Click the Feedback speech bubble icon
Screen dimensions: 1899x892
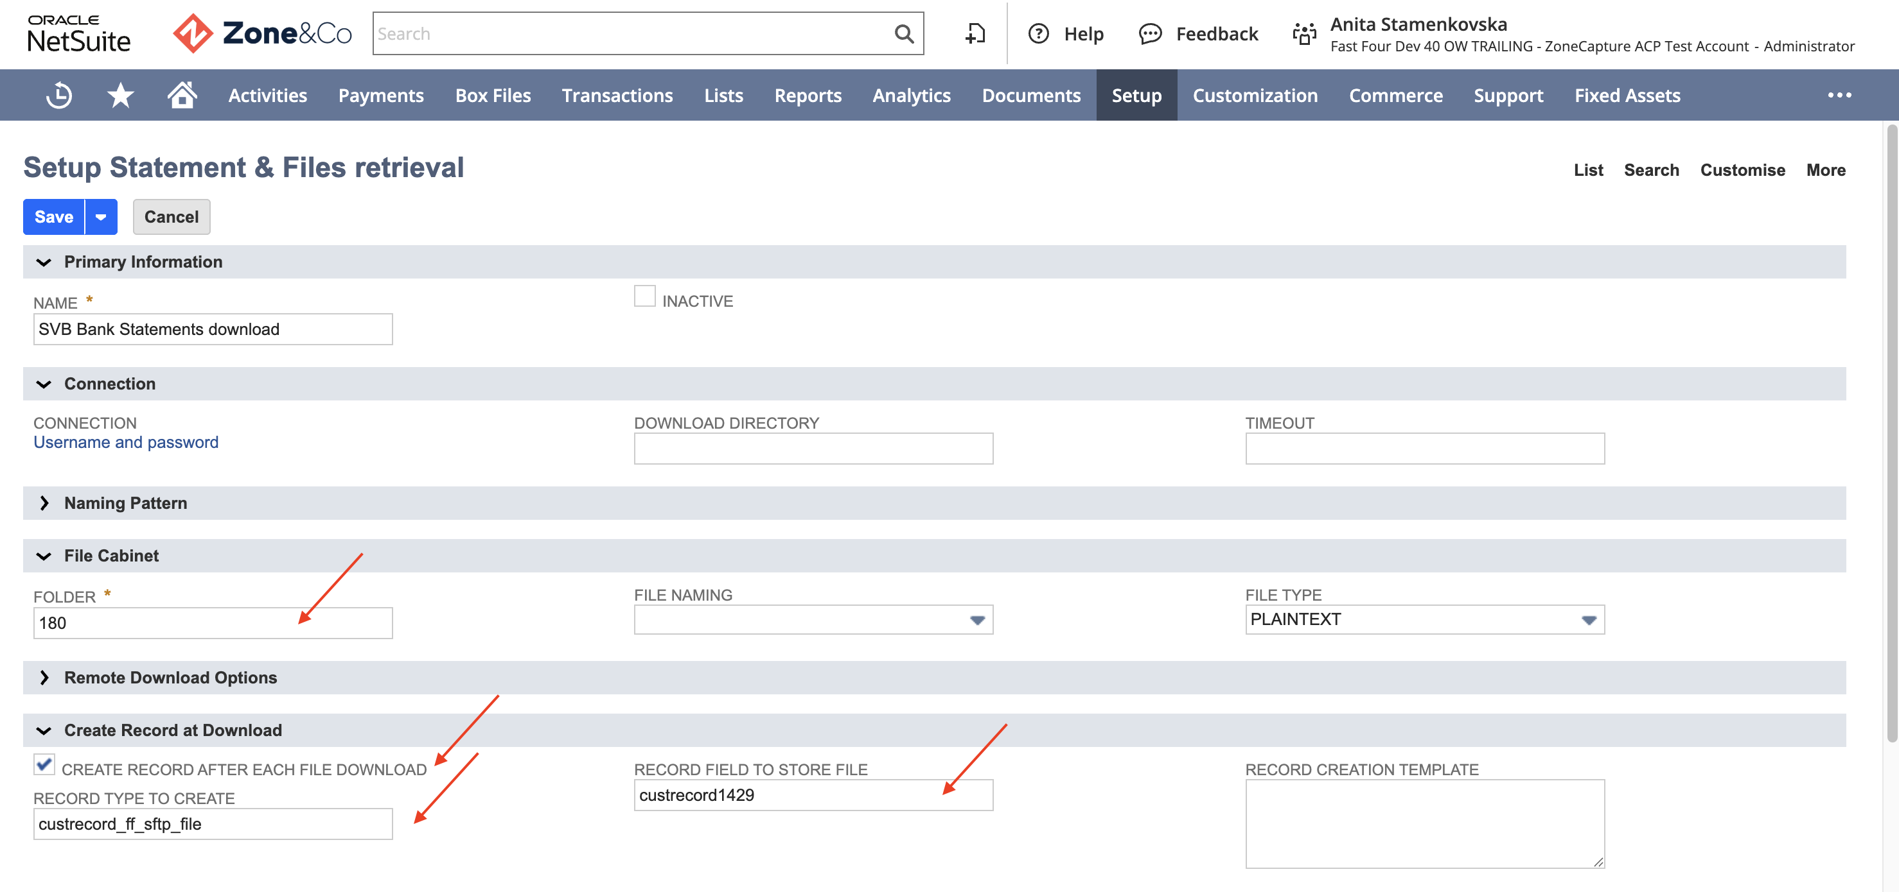tap(1150, 34)
